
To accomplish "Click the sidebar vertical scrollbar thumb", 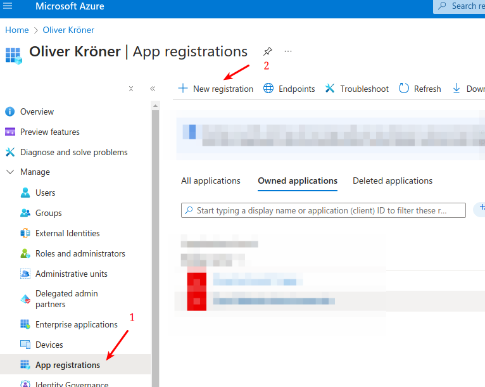I will pyautogui.click(x=155, y=248).
